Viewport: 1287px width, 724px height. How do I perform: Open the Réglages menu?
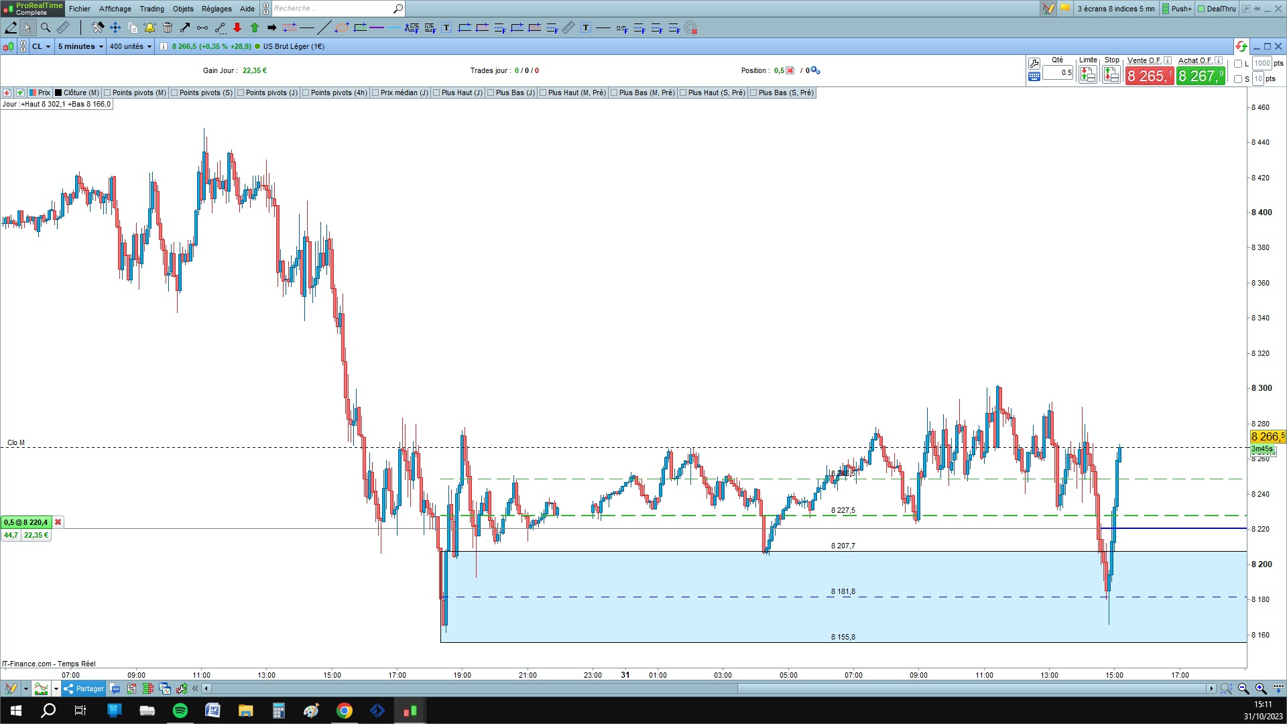coord(217,9)
